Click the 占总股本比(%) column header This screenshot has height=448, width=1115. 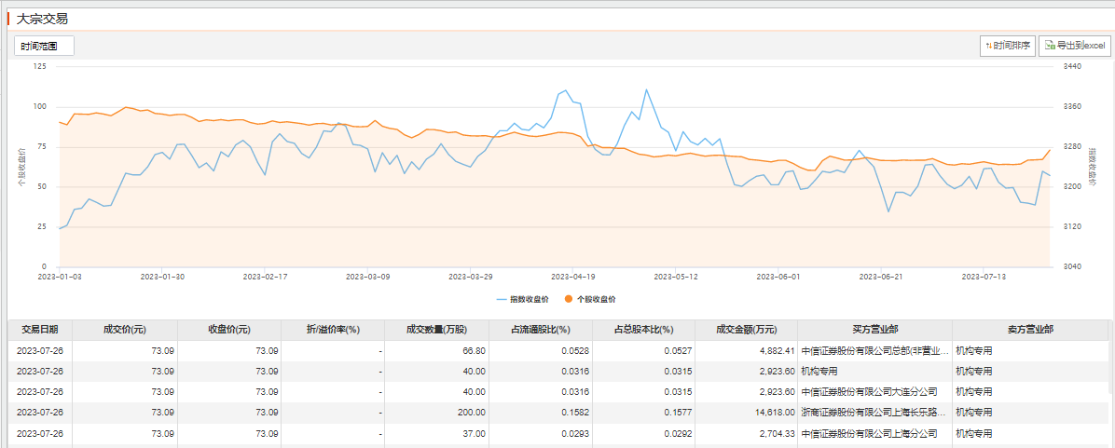644,330
